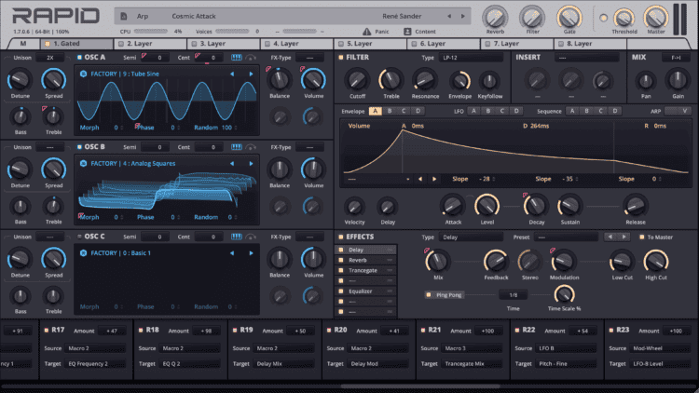Open filter Type LP-12 dropdown
Image resolution: width=699 pixels, height=393 pixels.
pyautogui.click(x=471, y=58)
